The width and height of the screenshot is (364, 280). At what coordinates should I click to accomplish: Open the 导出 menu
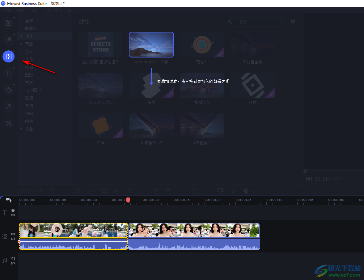coord(59,11)
